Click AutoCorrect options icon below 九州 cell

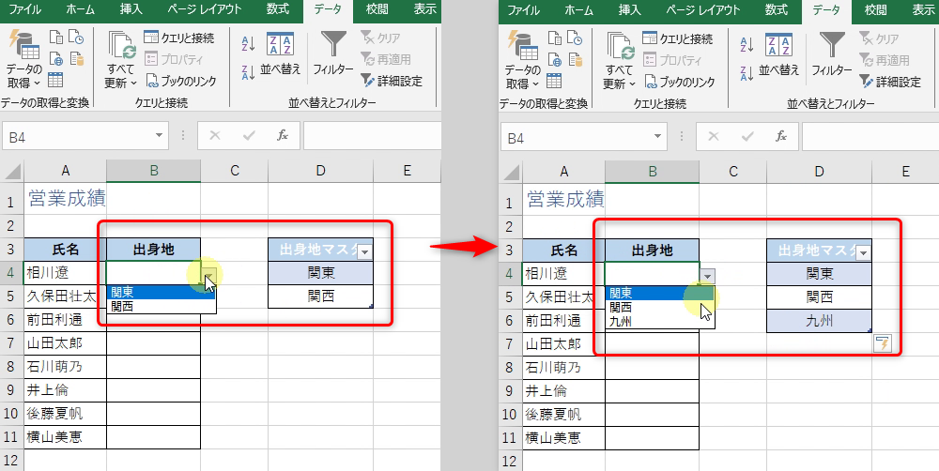click(882, 343)
